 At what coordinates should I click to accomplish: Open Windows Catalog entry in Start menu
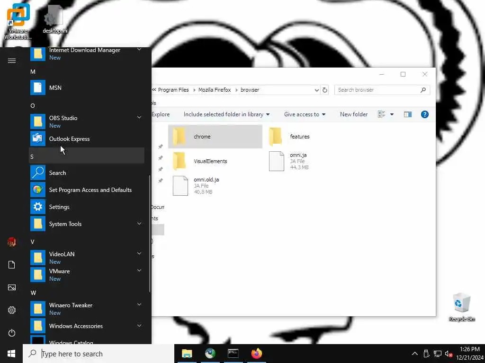coord(87,340)
